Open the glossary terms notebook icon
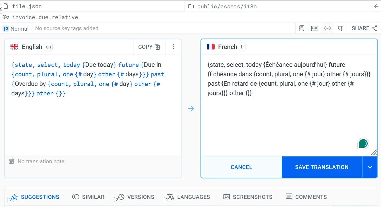Image resolution: width=381 pixels, height=207 pixels. click(302, 29)
